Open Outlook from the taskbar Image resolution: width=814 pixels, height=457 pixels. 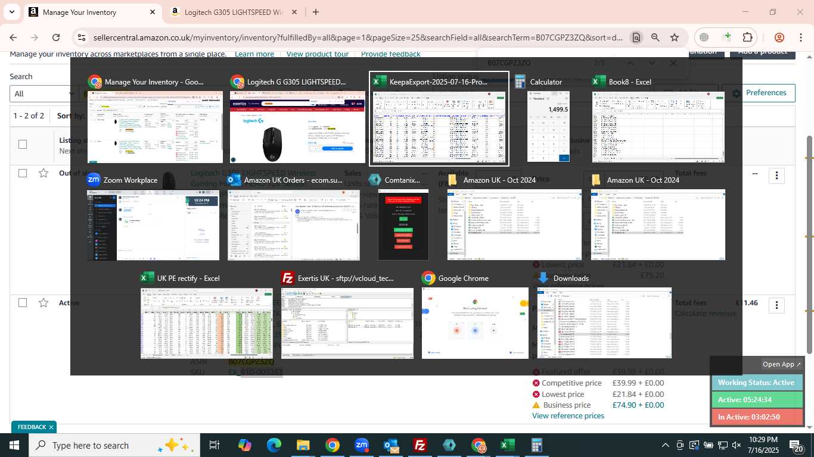click(390, 445)
